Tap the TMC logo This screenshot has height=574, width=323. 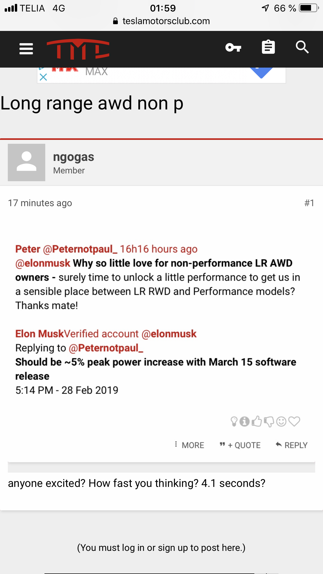pyautogui.click(x=78, y=49)
